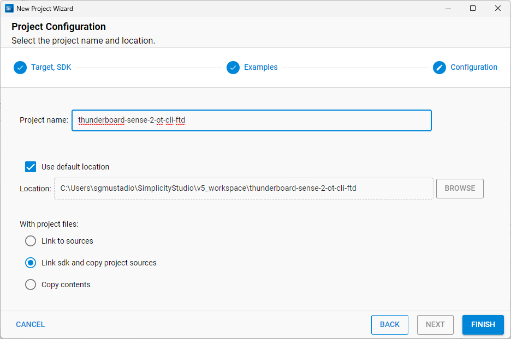Viewport: 511px width, 339px height.
Task: Click the Configuration pencil step icon
Action: (x=439, y=68)
